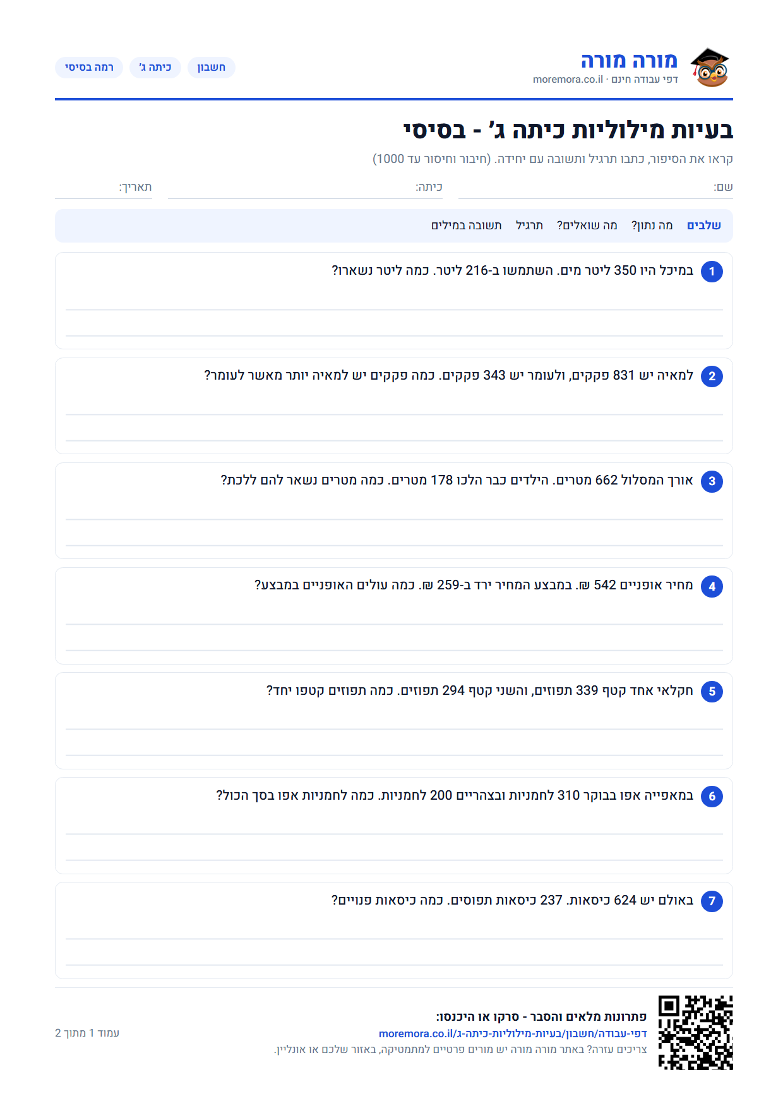Click the מה נתון? step
Screen dimensions: 783x1108
[652, 226]
